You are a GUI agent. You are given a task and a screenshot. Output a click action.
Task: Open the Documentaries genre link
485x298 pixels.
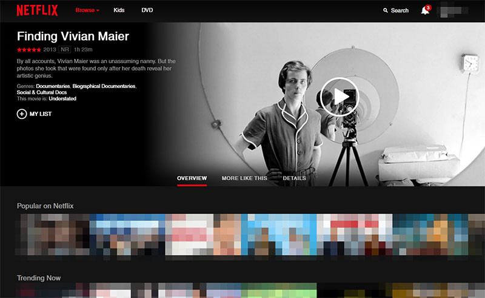(53, 86)
